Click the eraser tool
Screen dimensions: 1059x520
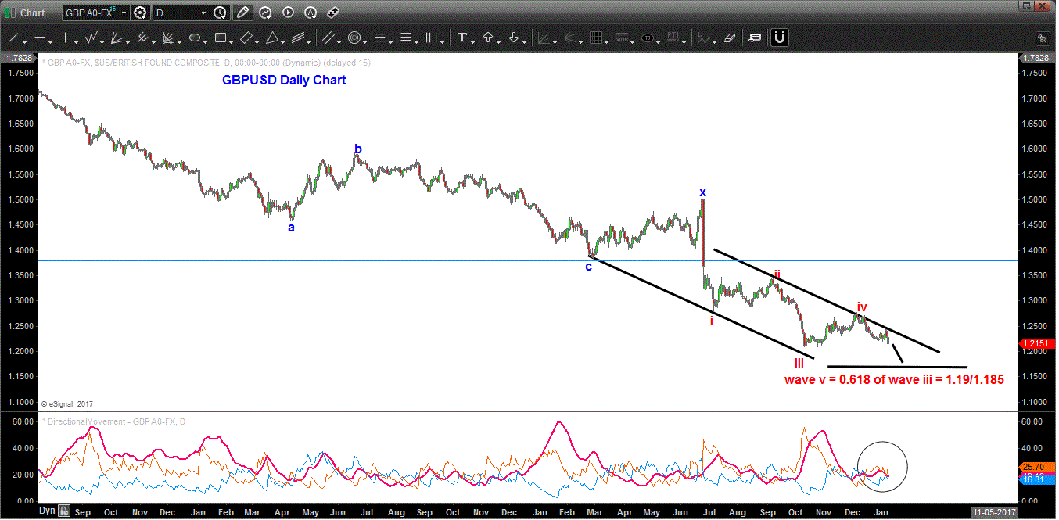point(730,38)
